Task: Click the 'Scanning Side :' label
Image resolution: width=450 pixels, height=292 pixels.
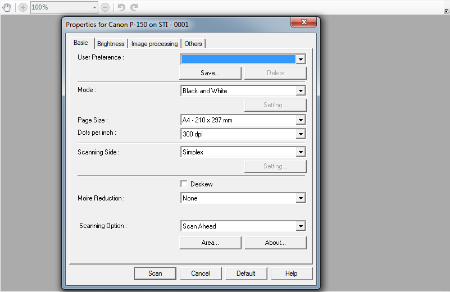Action: pos(98,152)
